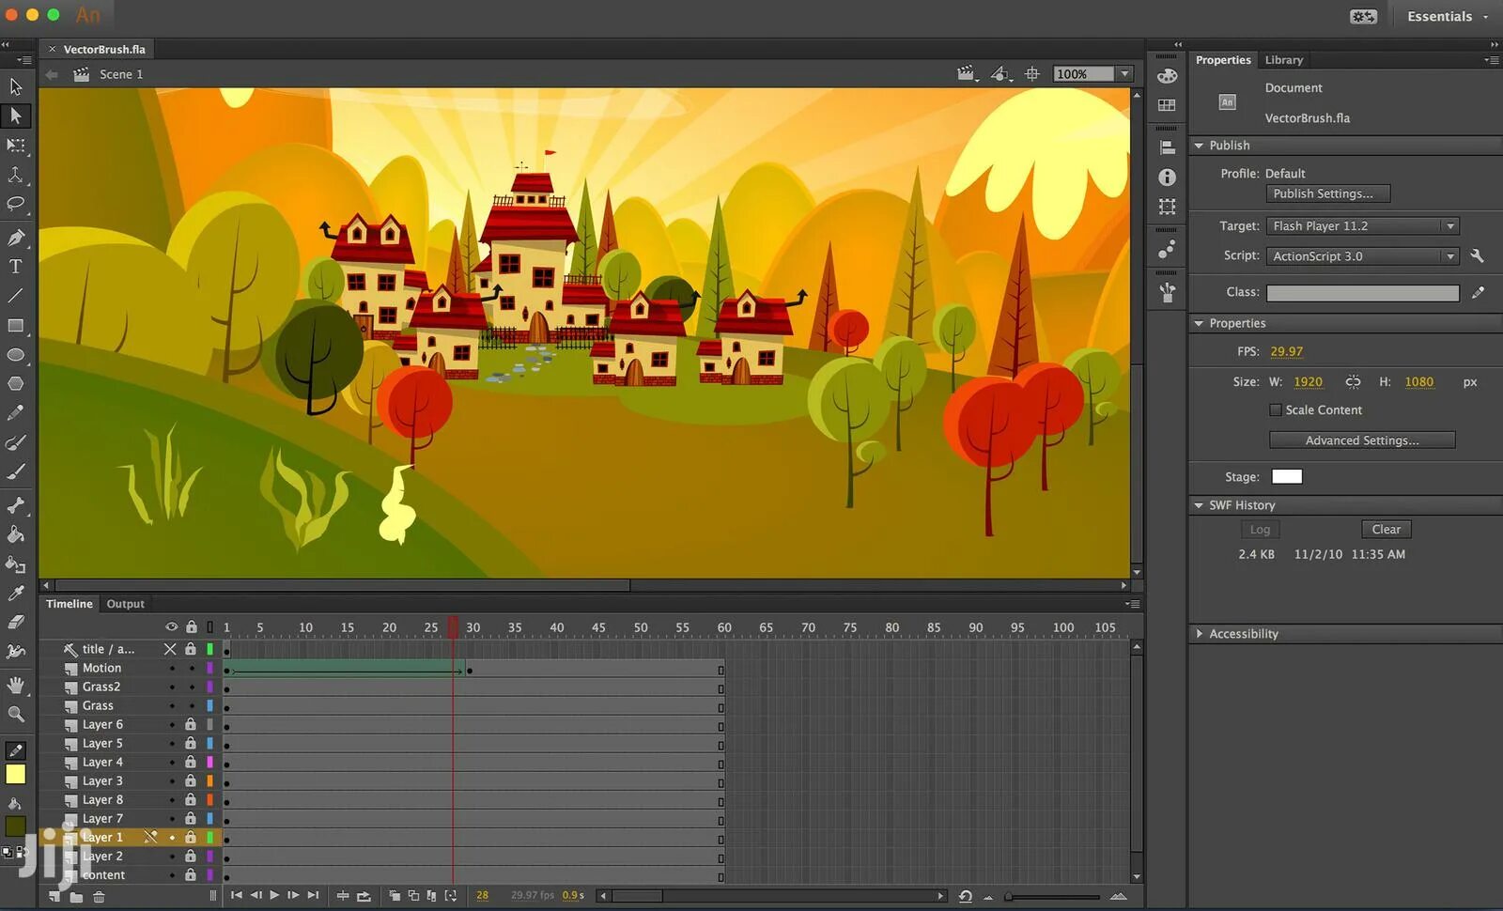Click the SWF History Log button
The image size is (1503, 911).
pyautogui.click(x=1260, y=530)
